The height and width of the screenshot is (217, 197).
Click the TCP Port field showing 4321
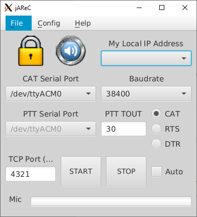31,174
